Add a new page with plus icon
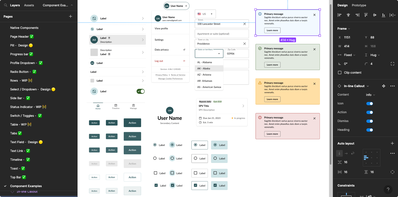 (x=70, y=16)
